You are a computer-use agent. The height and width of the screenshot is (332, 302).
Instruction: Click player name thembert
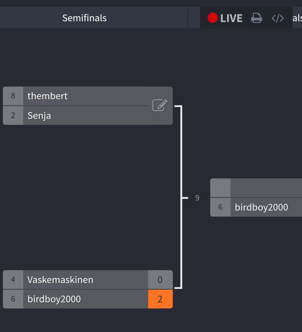(x=48, y=96)
